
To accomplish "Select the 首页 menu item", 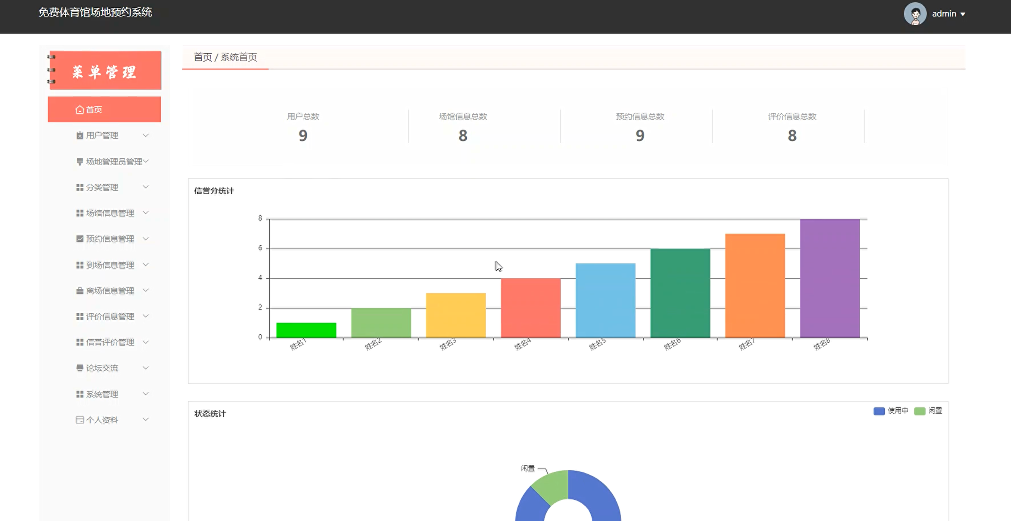I will point(105,109).
